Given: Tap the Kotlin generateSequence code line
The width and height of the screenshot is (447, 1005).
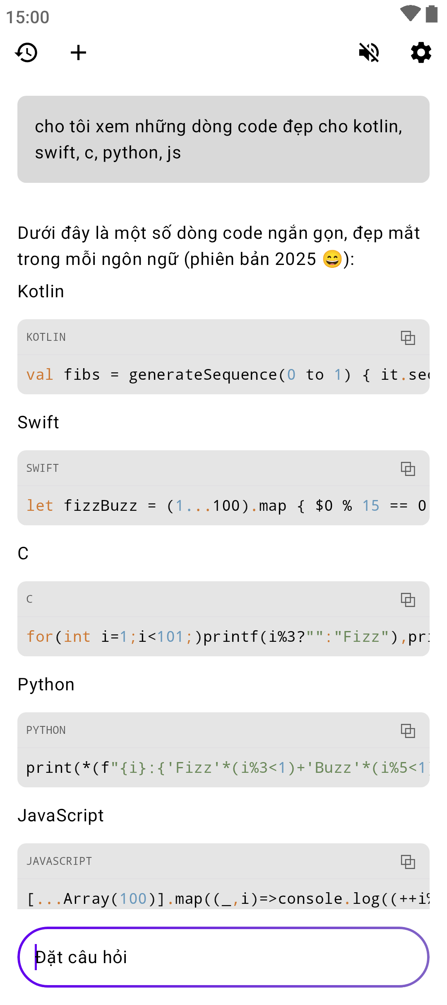Looking at the screenshot, I should coord(228,375).
